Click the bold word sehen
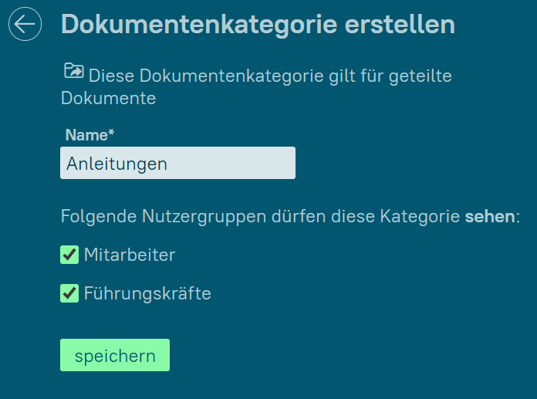Image resolution: width=537 pixels, height=399 pixels. click(x=488, y=217)
